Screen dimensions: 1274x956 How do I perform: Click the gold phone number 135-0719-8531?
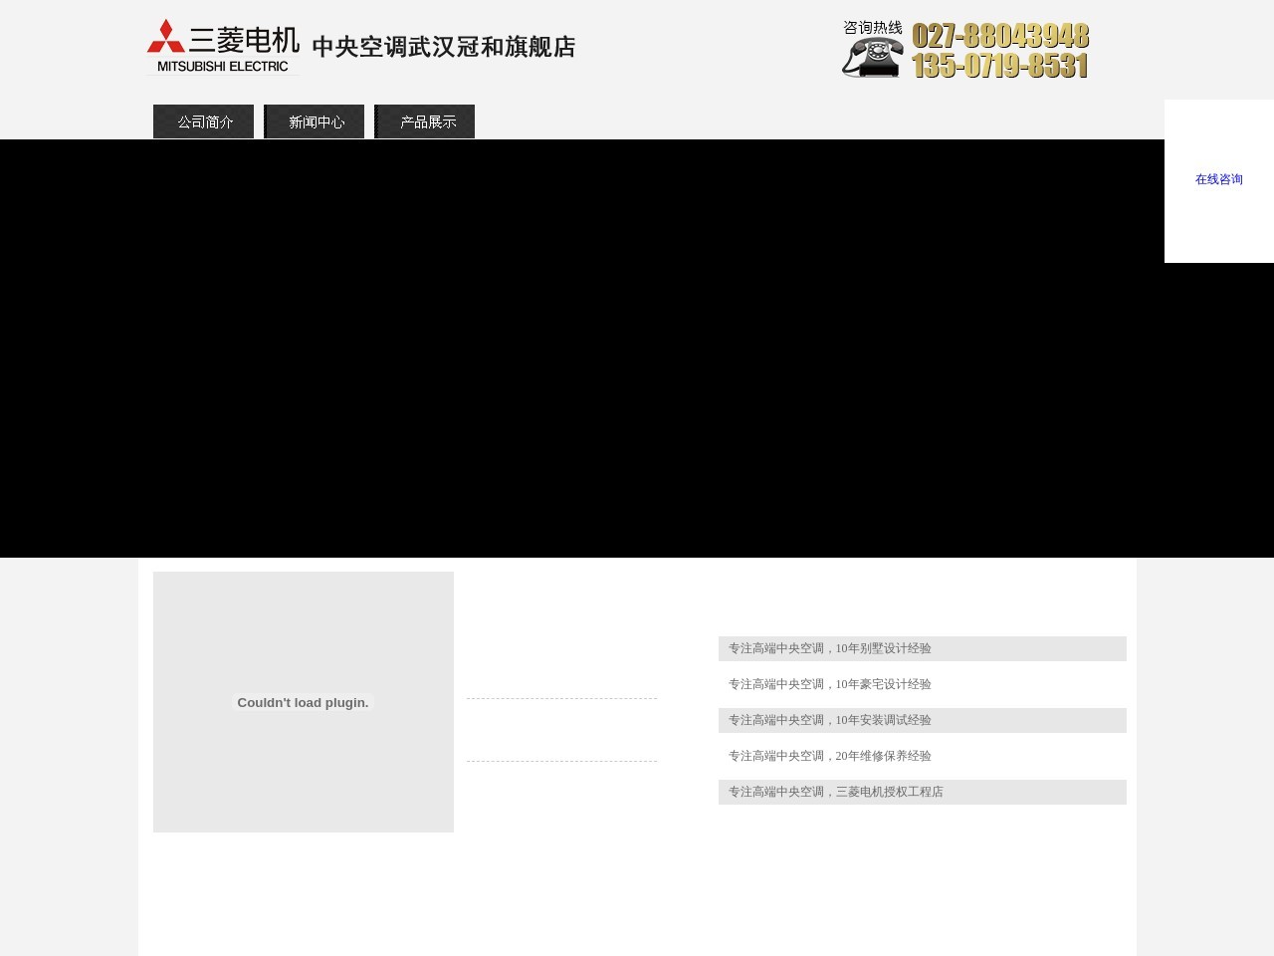coord(999,68)
